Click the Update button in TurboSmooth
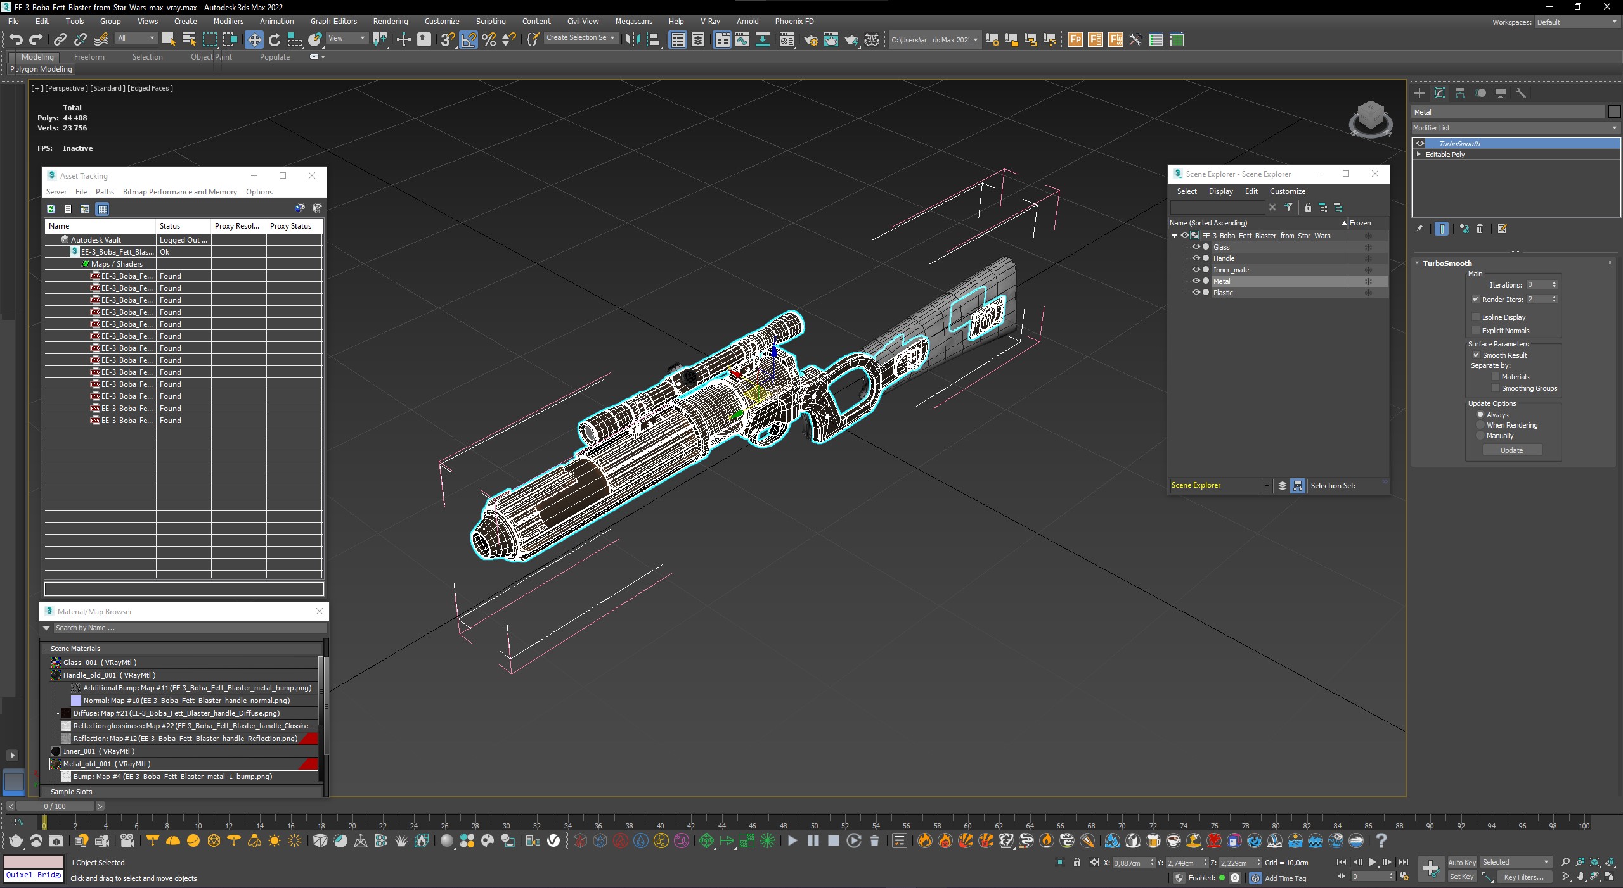1623x888 pixels. click(1511, 450)
